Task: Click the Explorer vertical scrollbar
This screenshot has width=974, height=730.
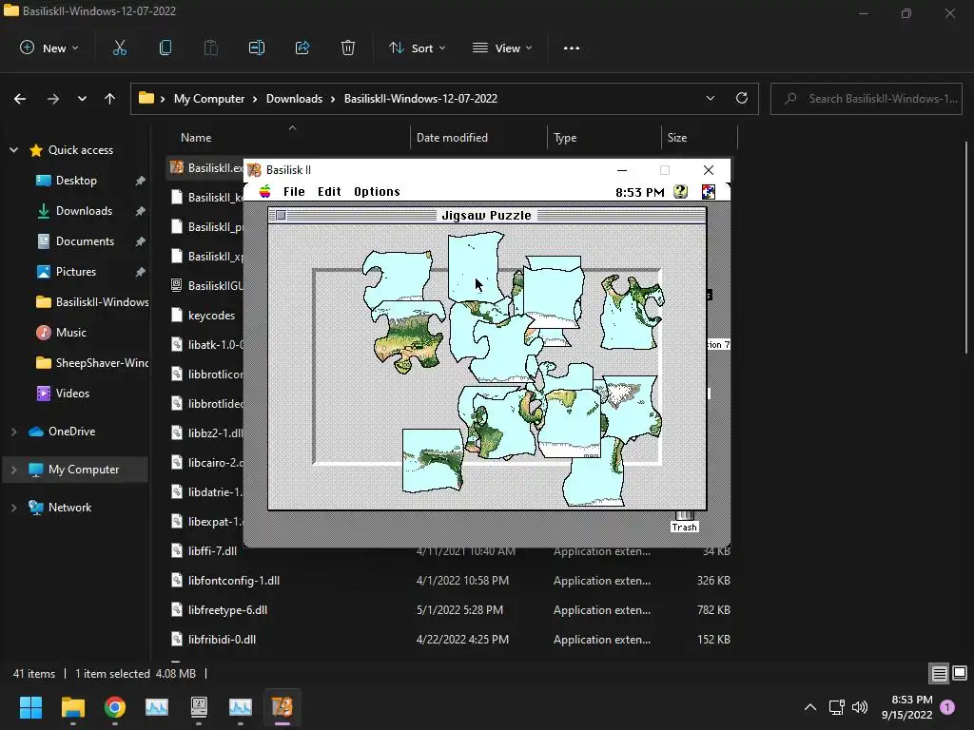Action: pos(966,248)
